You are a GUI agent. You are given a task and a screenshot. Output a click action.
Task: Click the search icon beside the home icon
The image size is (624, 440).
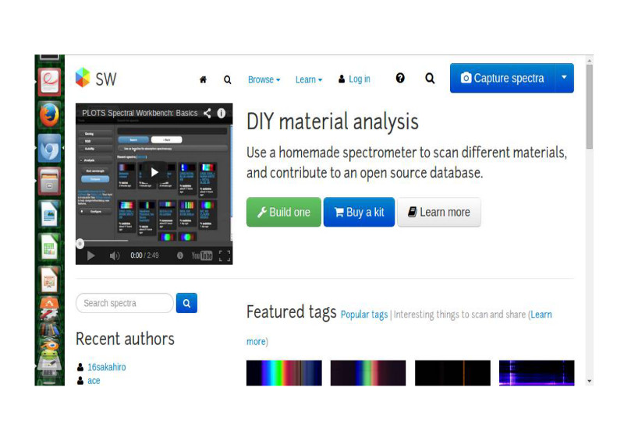pyautogui.click(x=227, y=79)
